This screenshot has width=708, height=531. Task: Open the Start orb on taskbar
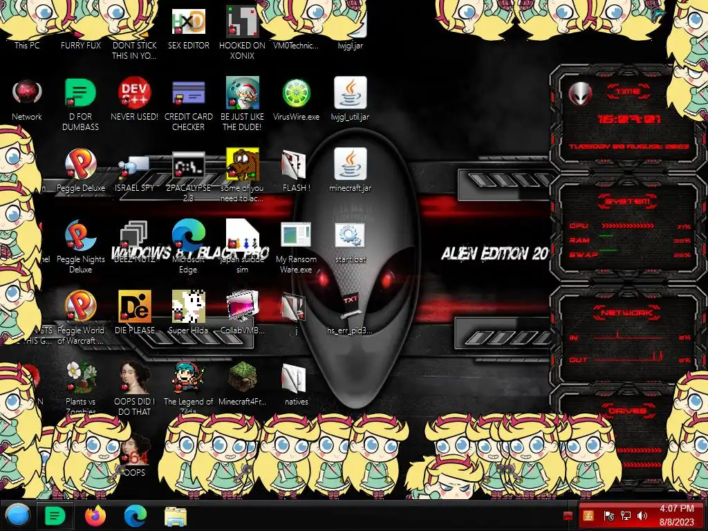[17, 515]
